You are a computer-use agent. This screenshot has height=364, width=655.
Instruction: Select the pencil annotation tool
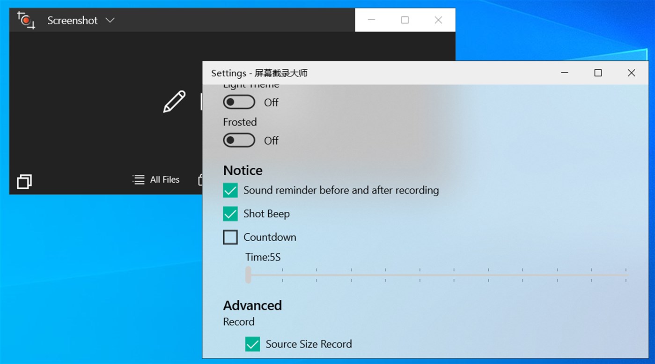(174, 102)
